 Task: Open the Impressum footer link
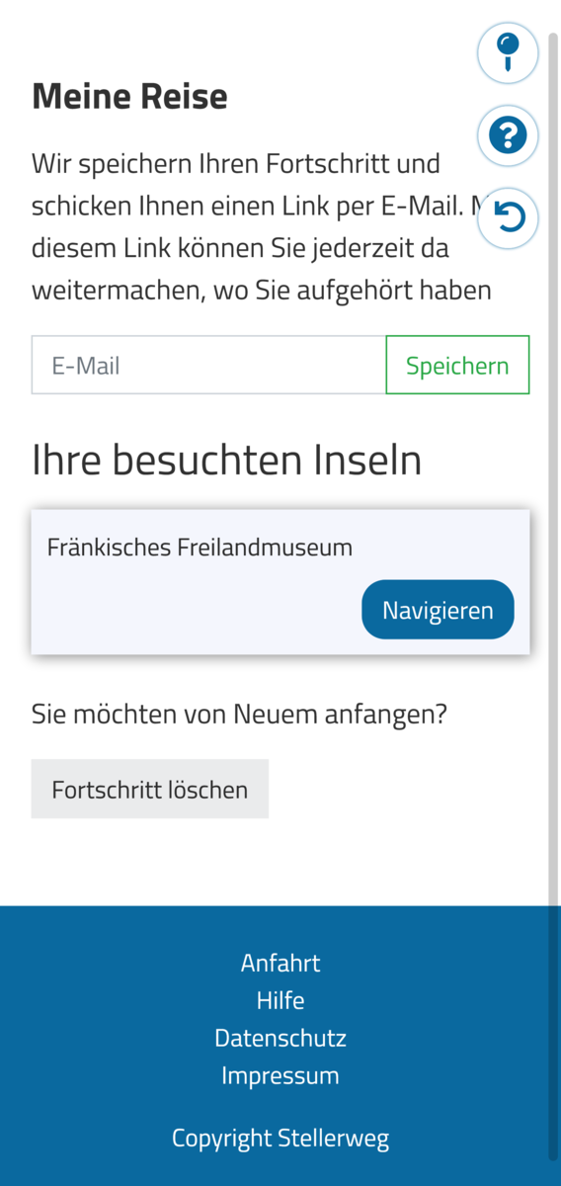280,1075
